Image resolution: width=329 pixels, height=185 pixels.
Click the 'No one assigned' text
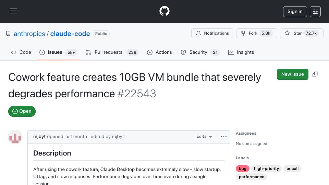251,144
